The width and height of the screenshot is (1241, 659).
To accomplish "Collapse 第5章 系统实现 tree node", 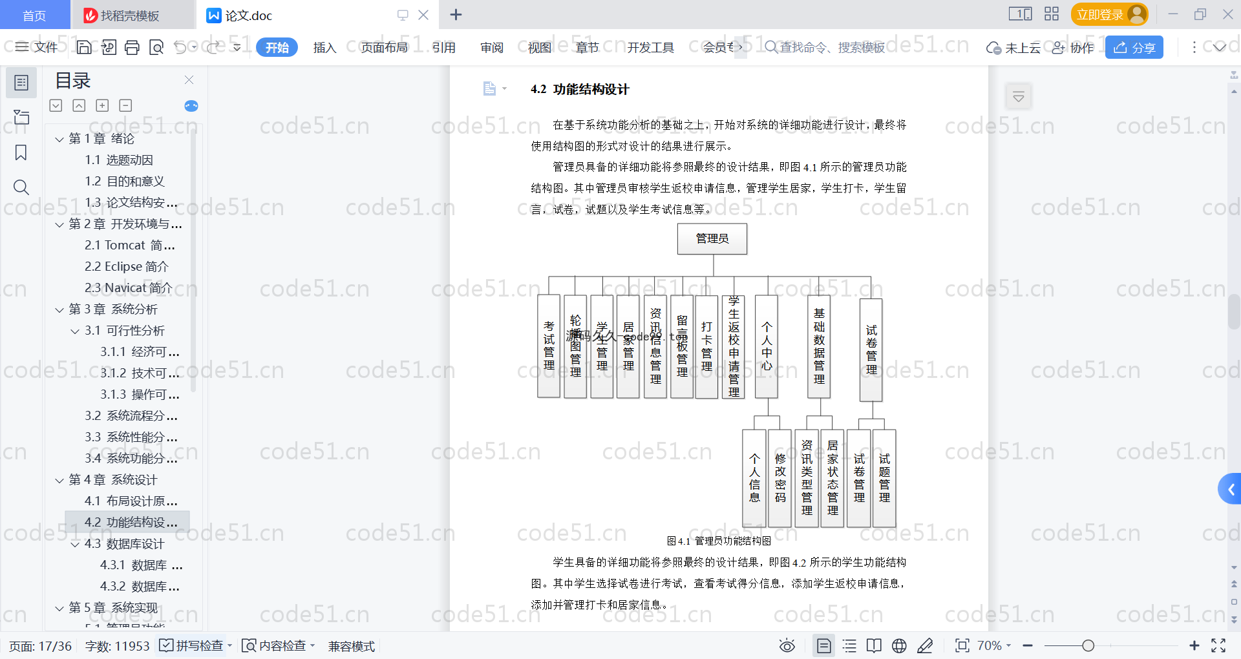I will pyautogui.click(x=59, y=608).
